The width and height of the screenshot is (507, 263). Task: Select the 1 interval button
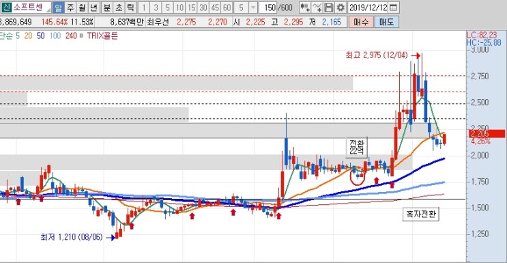pyautogui.click(x=144, y=7)
